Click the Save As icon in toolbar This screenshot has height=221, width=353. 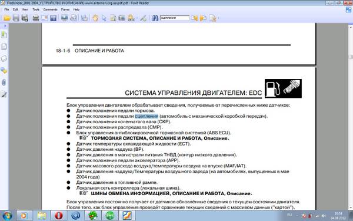coord(25,18)
